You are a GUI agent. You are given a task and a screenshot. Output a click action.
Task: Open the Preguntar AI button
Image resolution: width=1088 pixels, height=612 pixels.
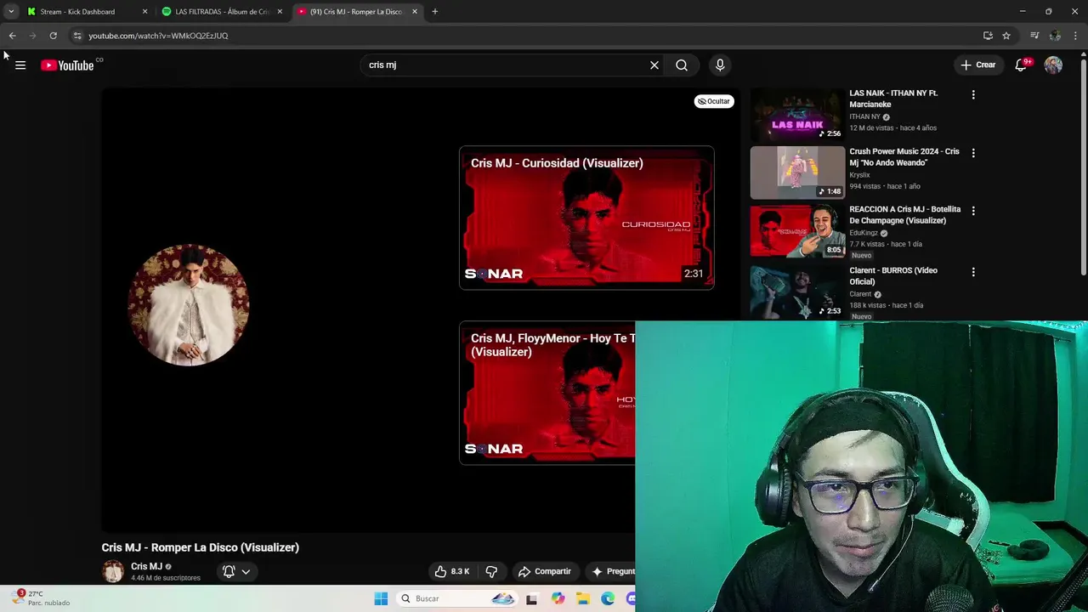pyautogui.click(x=613, y=571)
